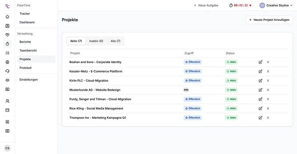Open the checklist tasks sidebar icon
Image resolution: width=297 pixels, height=154 pixels.
coord(7,53)
